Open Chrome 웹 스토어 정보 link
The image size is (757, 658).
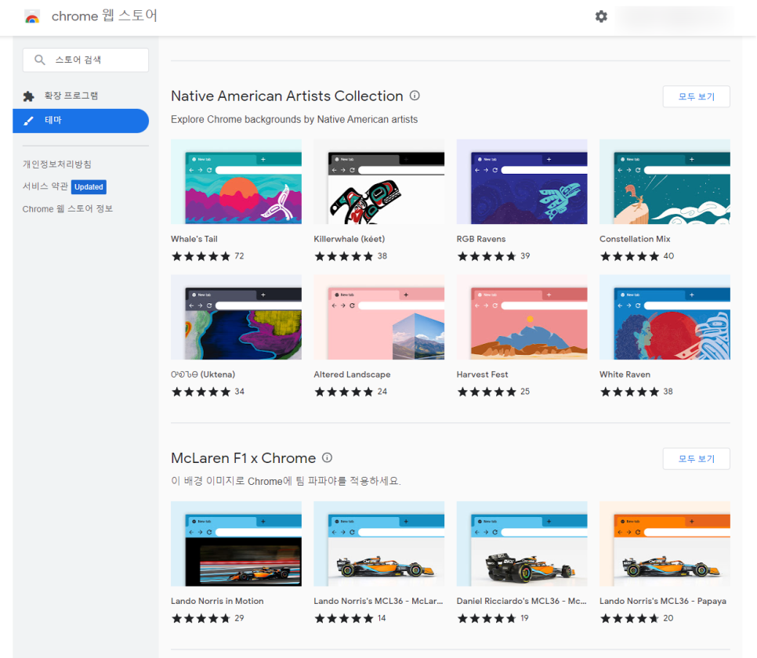(x=67, y=208)
